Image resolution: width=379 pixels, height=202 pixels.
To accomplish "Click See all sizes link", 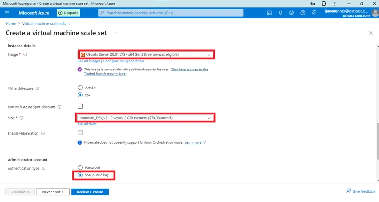I will [x=87, y=124].
